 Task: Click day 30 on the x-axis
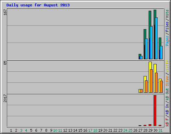tap(155, 130)
